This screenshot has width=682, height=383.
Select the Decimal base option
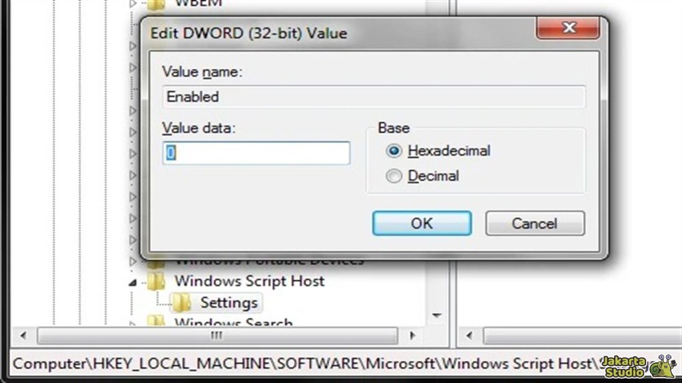point(394,176)
